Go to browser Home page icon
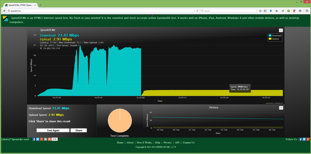This screenshot has height=154, width=311. coord(277,11)
